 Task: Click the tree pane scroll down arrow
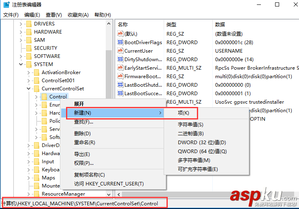tap(109, 194)
